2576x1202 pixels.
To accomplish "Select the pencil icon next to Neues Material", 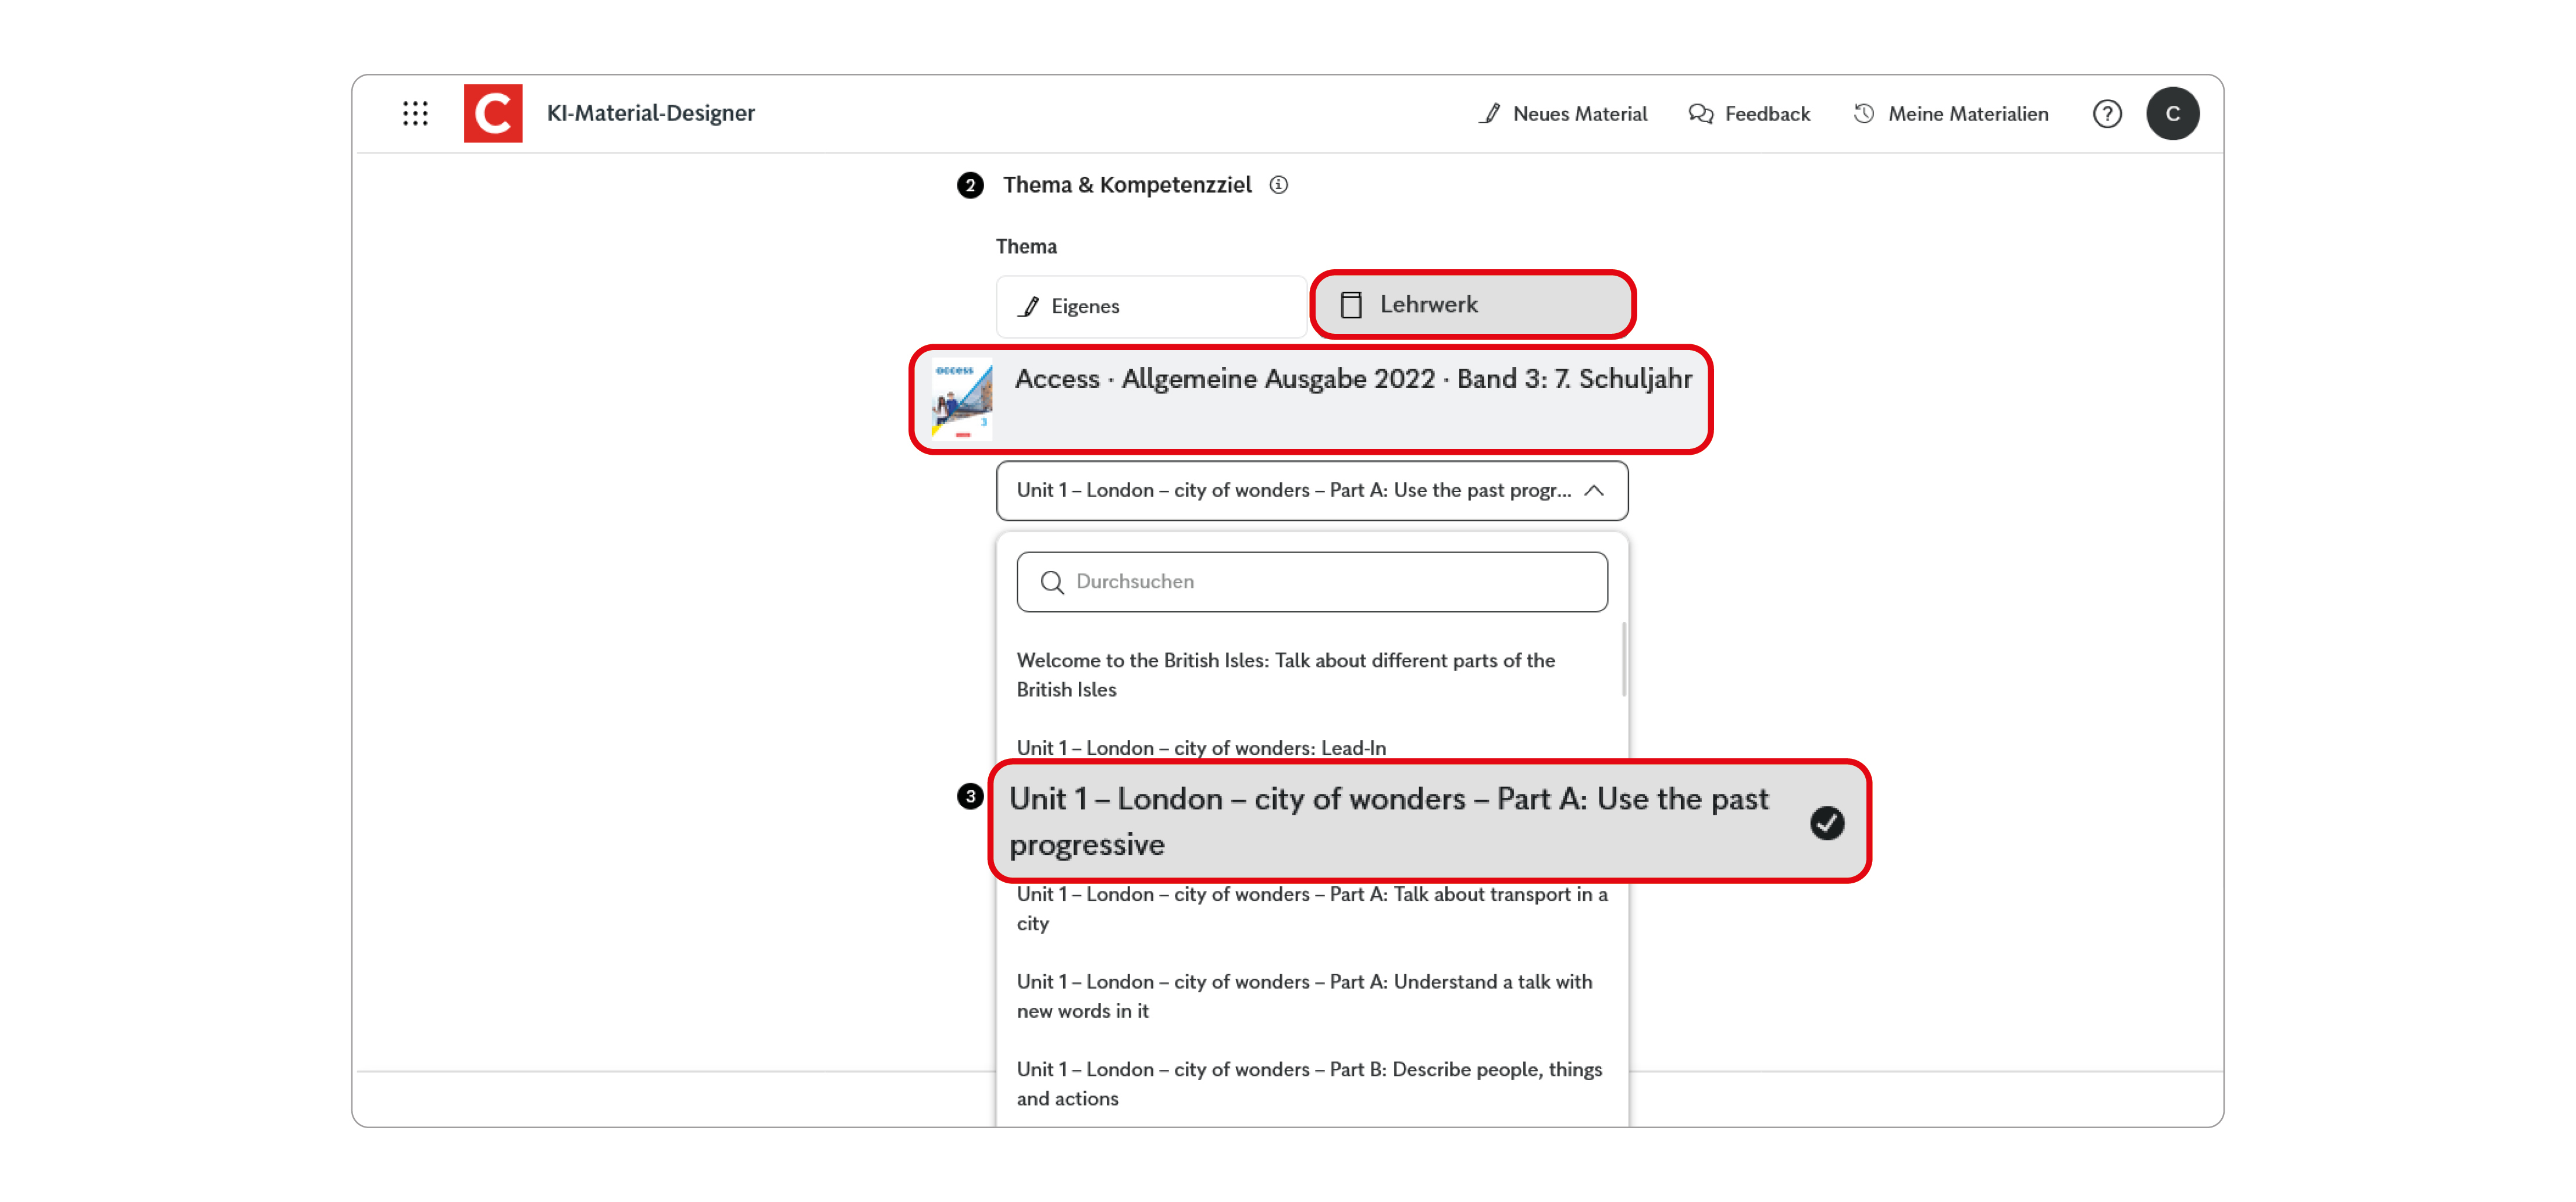I will pos(1489,113).
